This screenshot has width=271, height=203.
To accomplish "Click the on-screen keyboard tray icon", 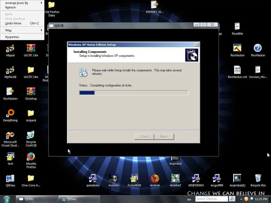I will (189, 199).
